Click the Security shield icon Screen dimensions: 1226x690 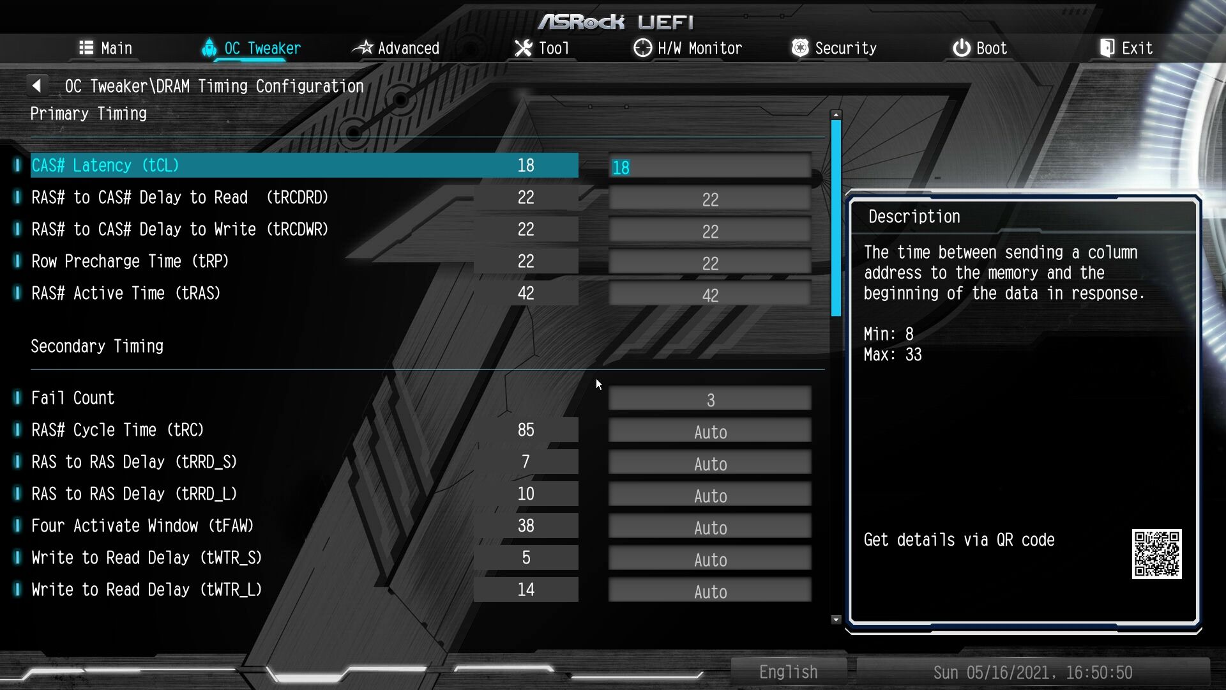799,48
